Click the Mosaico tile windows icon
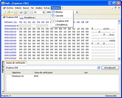 (x=53, y=12)
